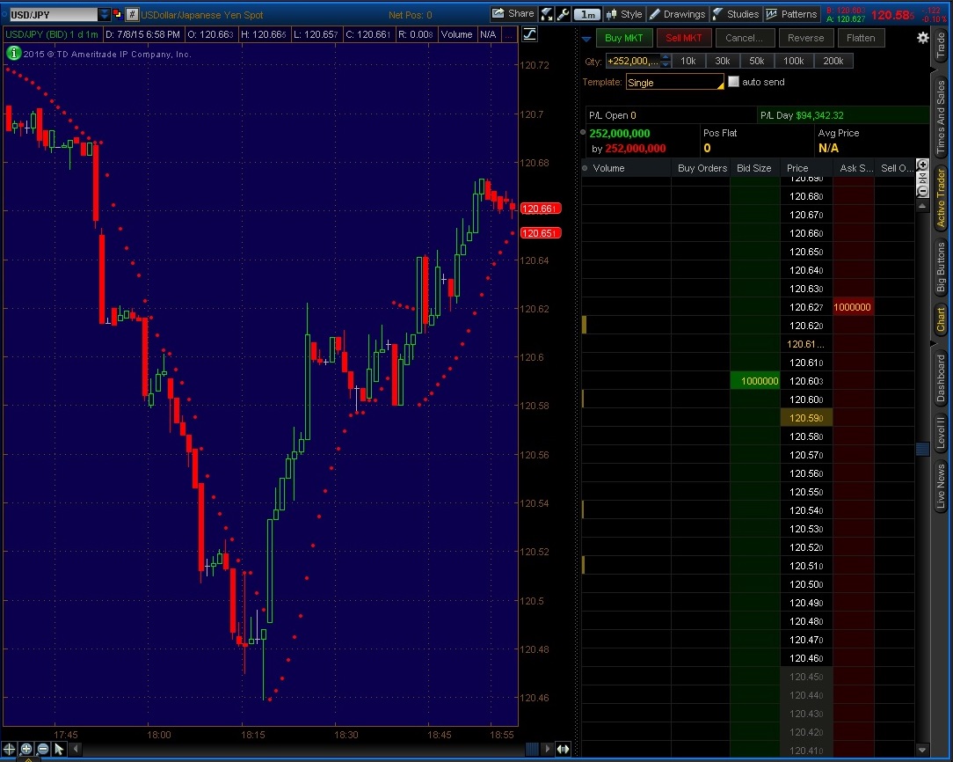This screenshot has width=953, height=762.
Task: Set quantity to 10k
Action: 688,61
